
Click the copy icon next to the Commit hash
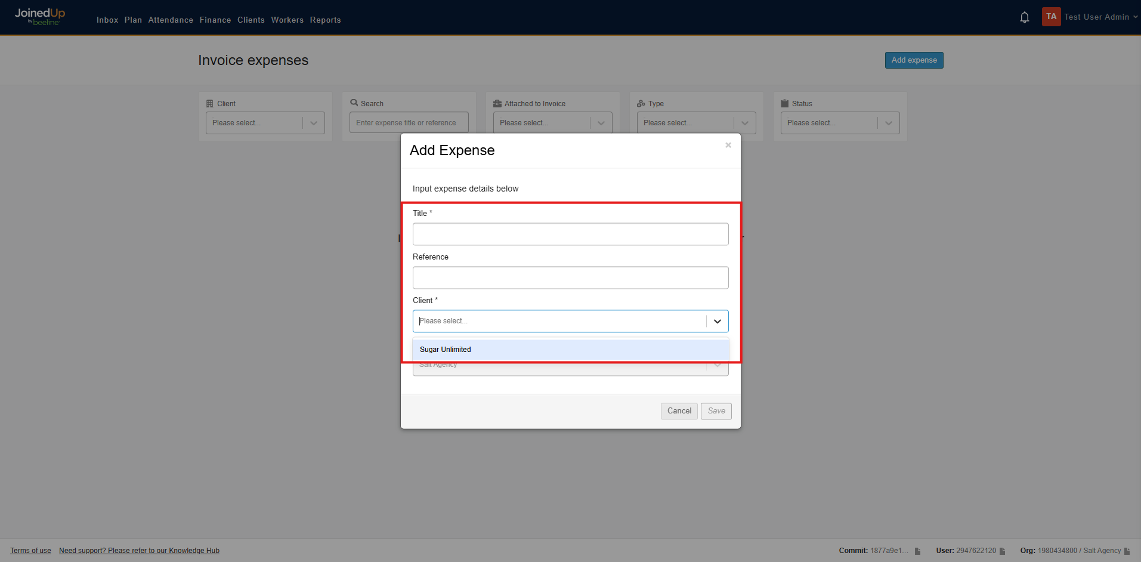916,551
